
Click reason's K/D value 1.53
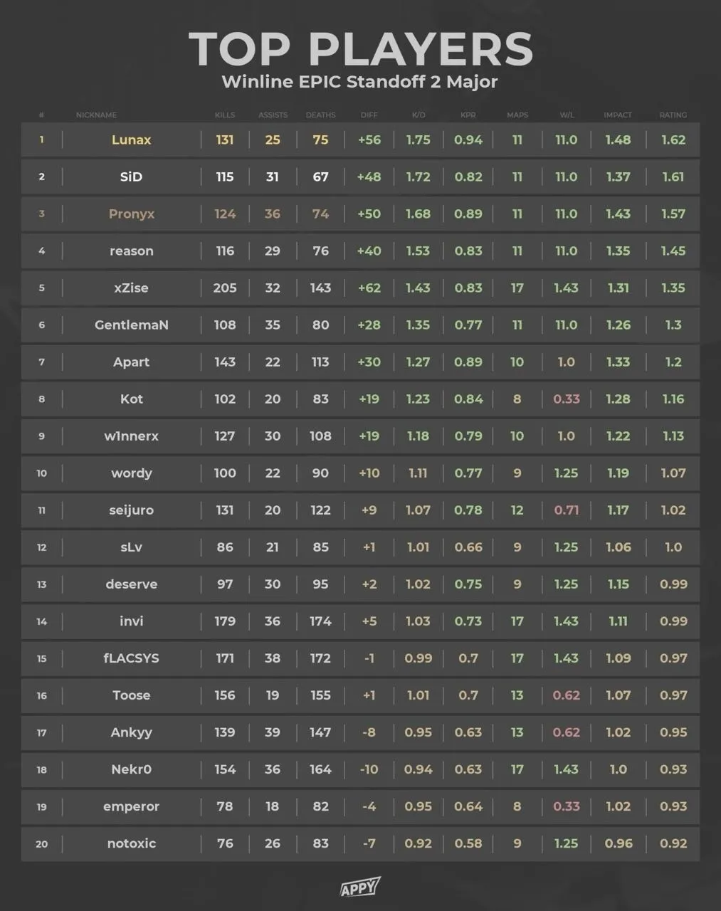(x=419, y=251)
